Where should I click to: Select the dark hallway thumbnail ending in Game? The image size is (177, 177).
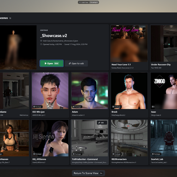click(x=14, y=91)
